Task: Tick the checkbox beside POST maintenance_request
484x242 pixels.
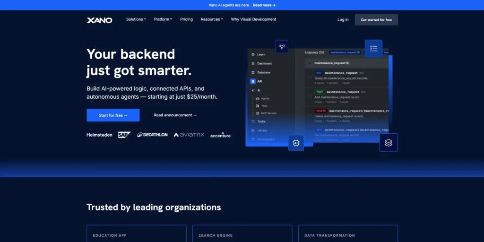Action: click(310, 96)
